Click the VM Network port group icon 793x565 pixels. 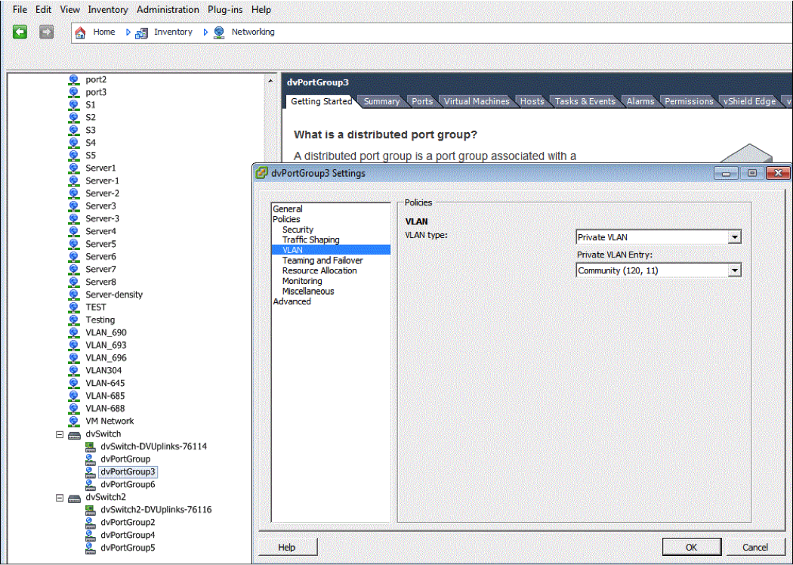coord(74,421)
